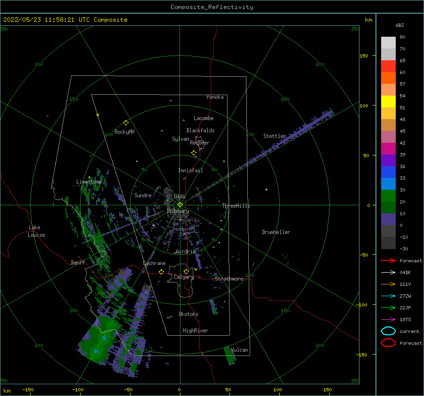Click the current legend text
The height and width of the screenshot is (396, 424).
409,331
